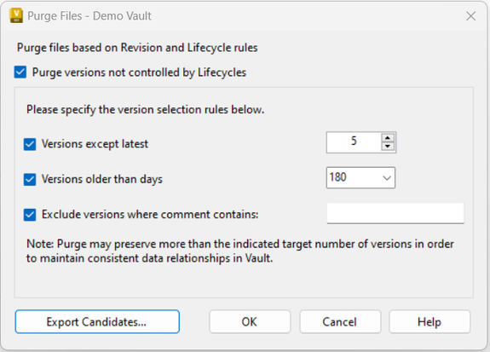Click the Purge versions not controlled label text

click(x=140, y=72)
